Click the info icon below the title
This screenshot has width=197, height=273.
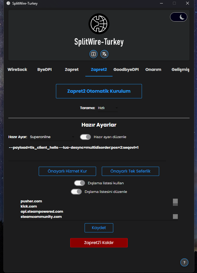93,54
